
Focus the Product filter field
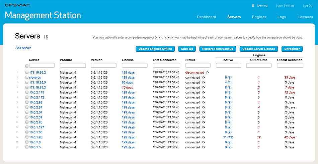pyautogui.click(x=73, y=65)
